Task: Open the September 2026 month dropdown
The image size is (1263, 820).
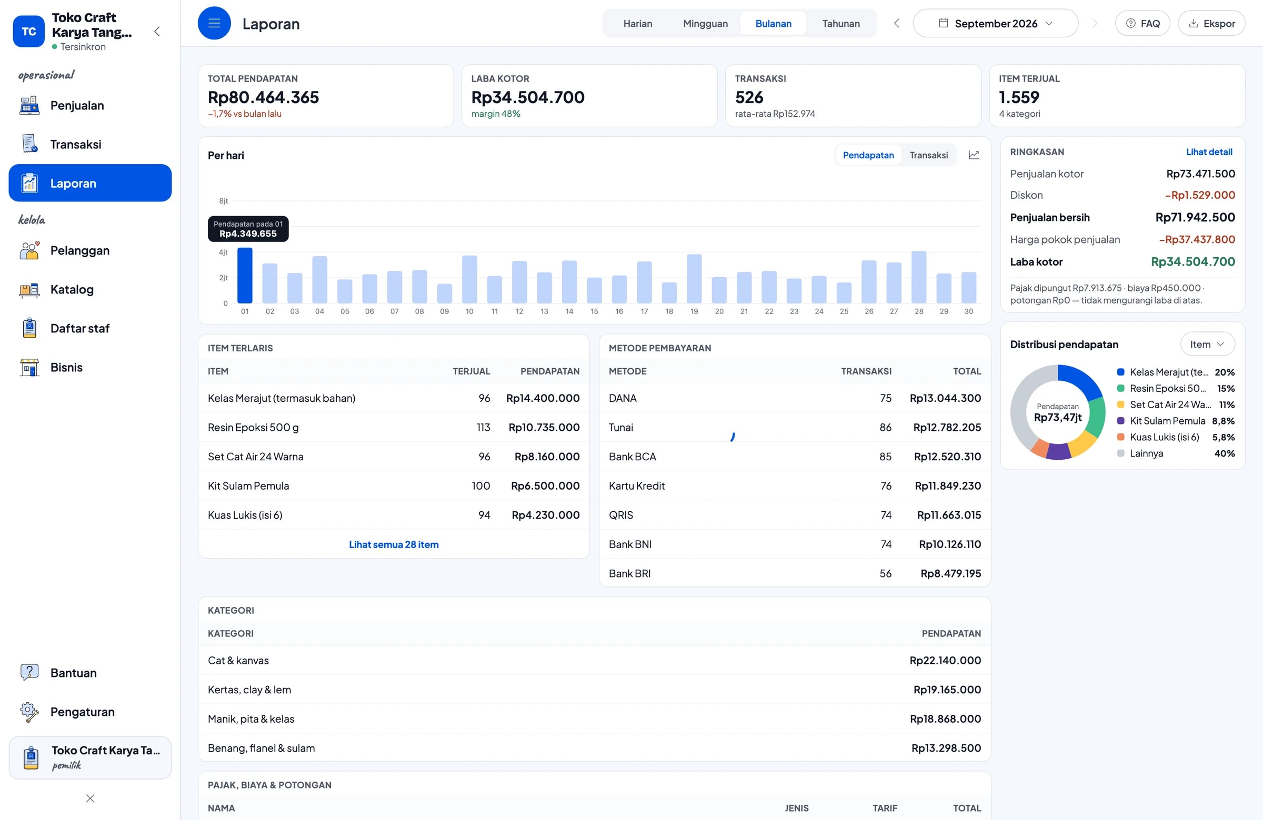Action: coord(996,23)
